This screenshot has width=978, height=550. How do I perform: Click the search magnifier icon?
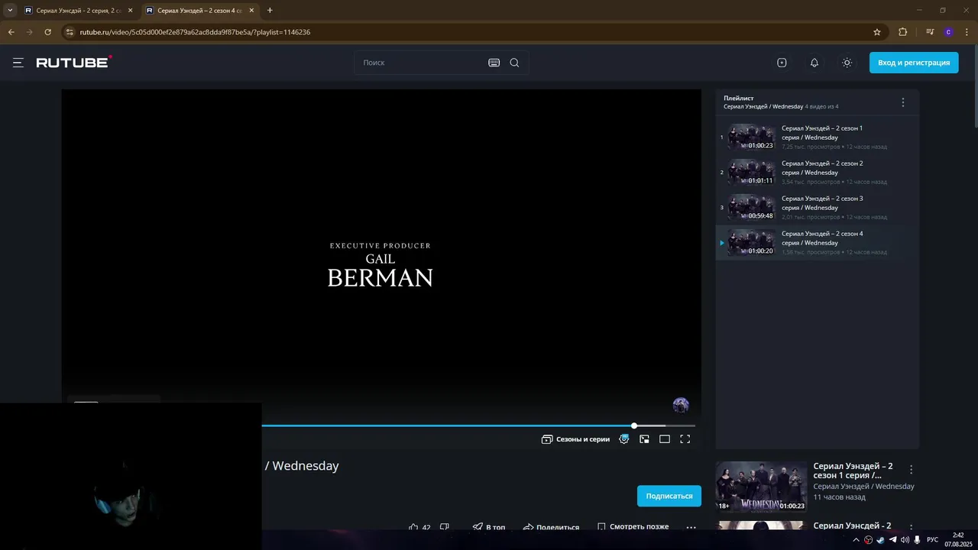(514, 63)
